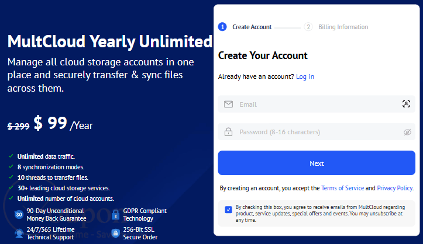Click the envelope icon in Email field
Screen dimensions: 423x244
point(228,104)
